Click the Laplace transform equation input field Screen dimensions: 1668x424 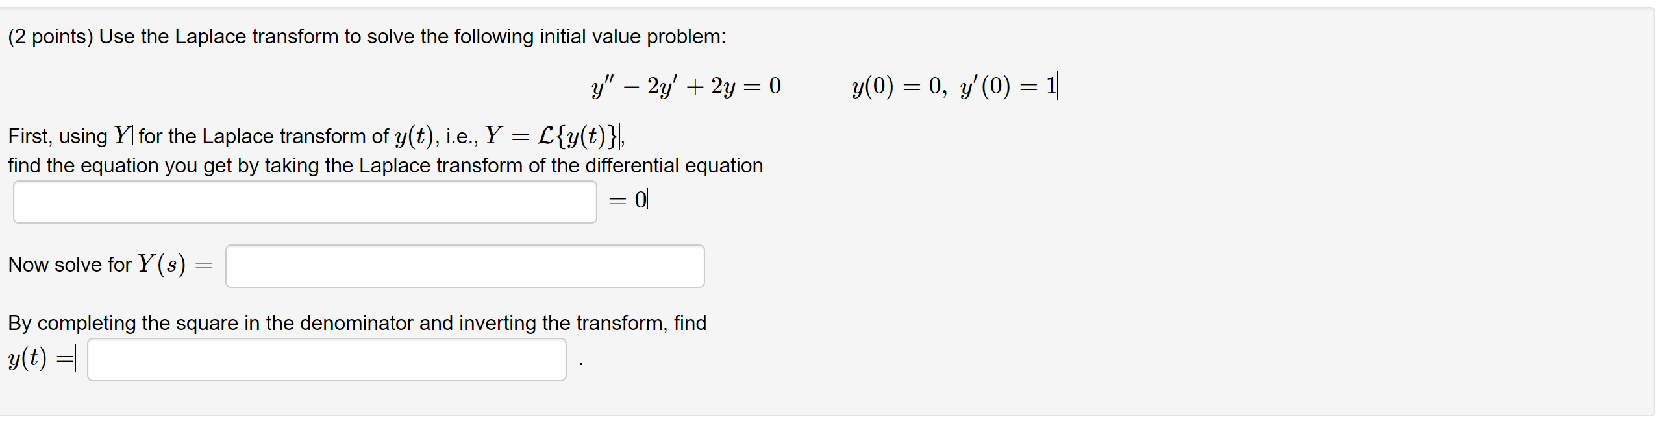point(304,201)
